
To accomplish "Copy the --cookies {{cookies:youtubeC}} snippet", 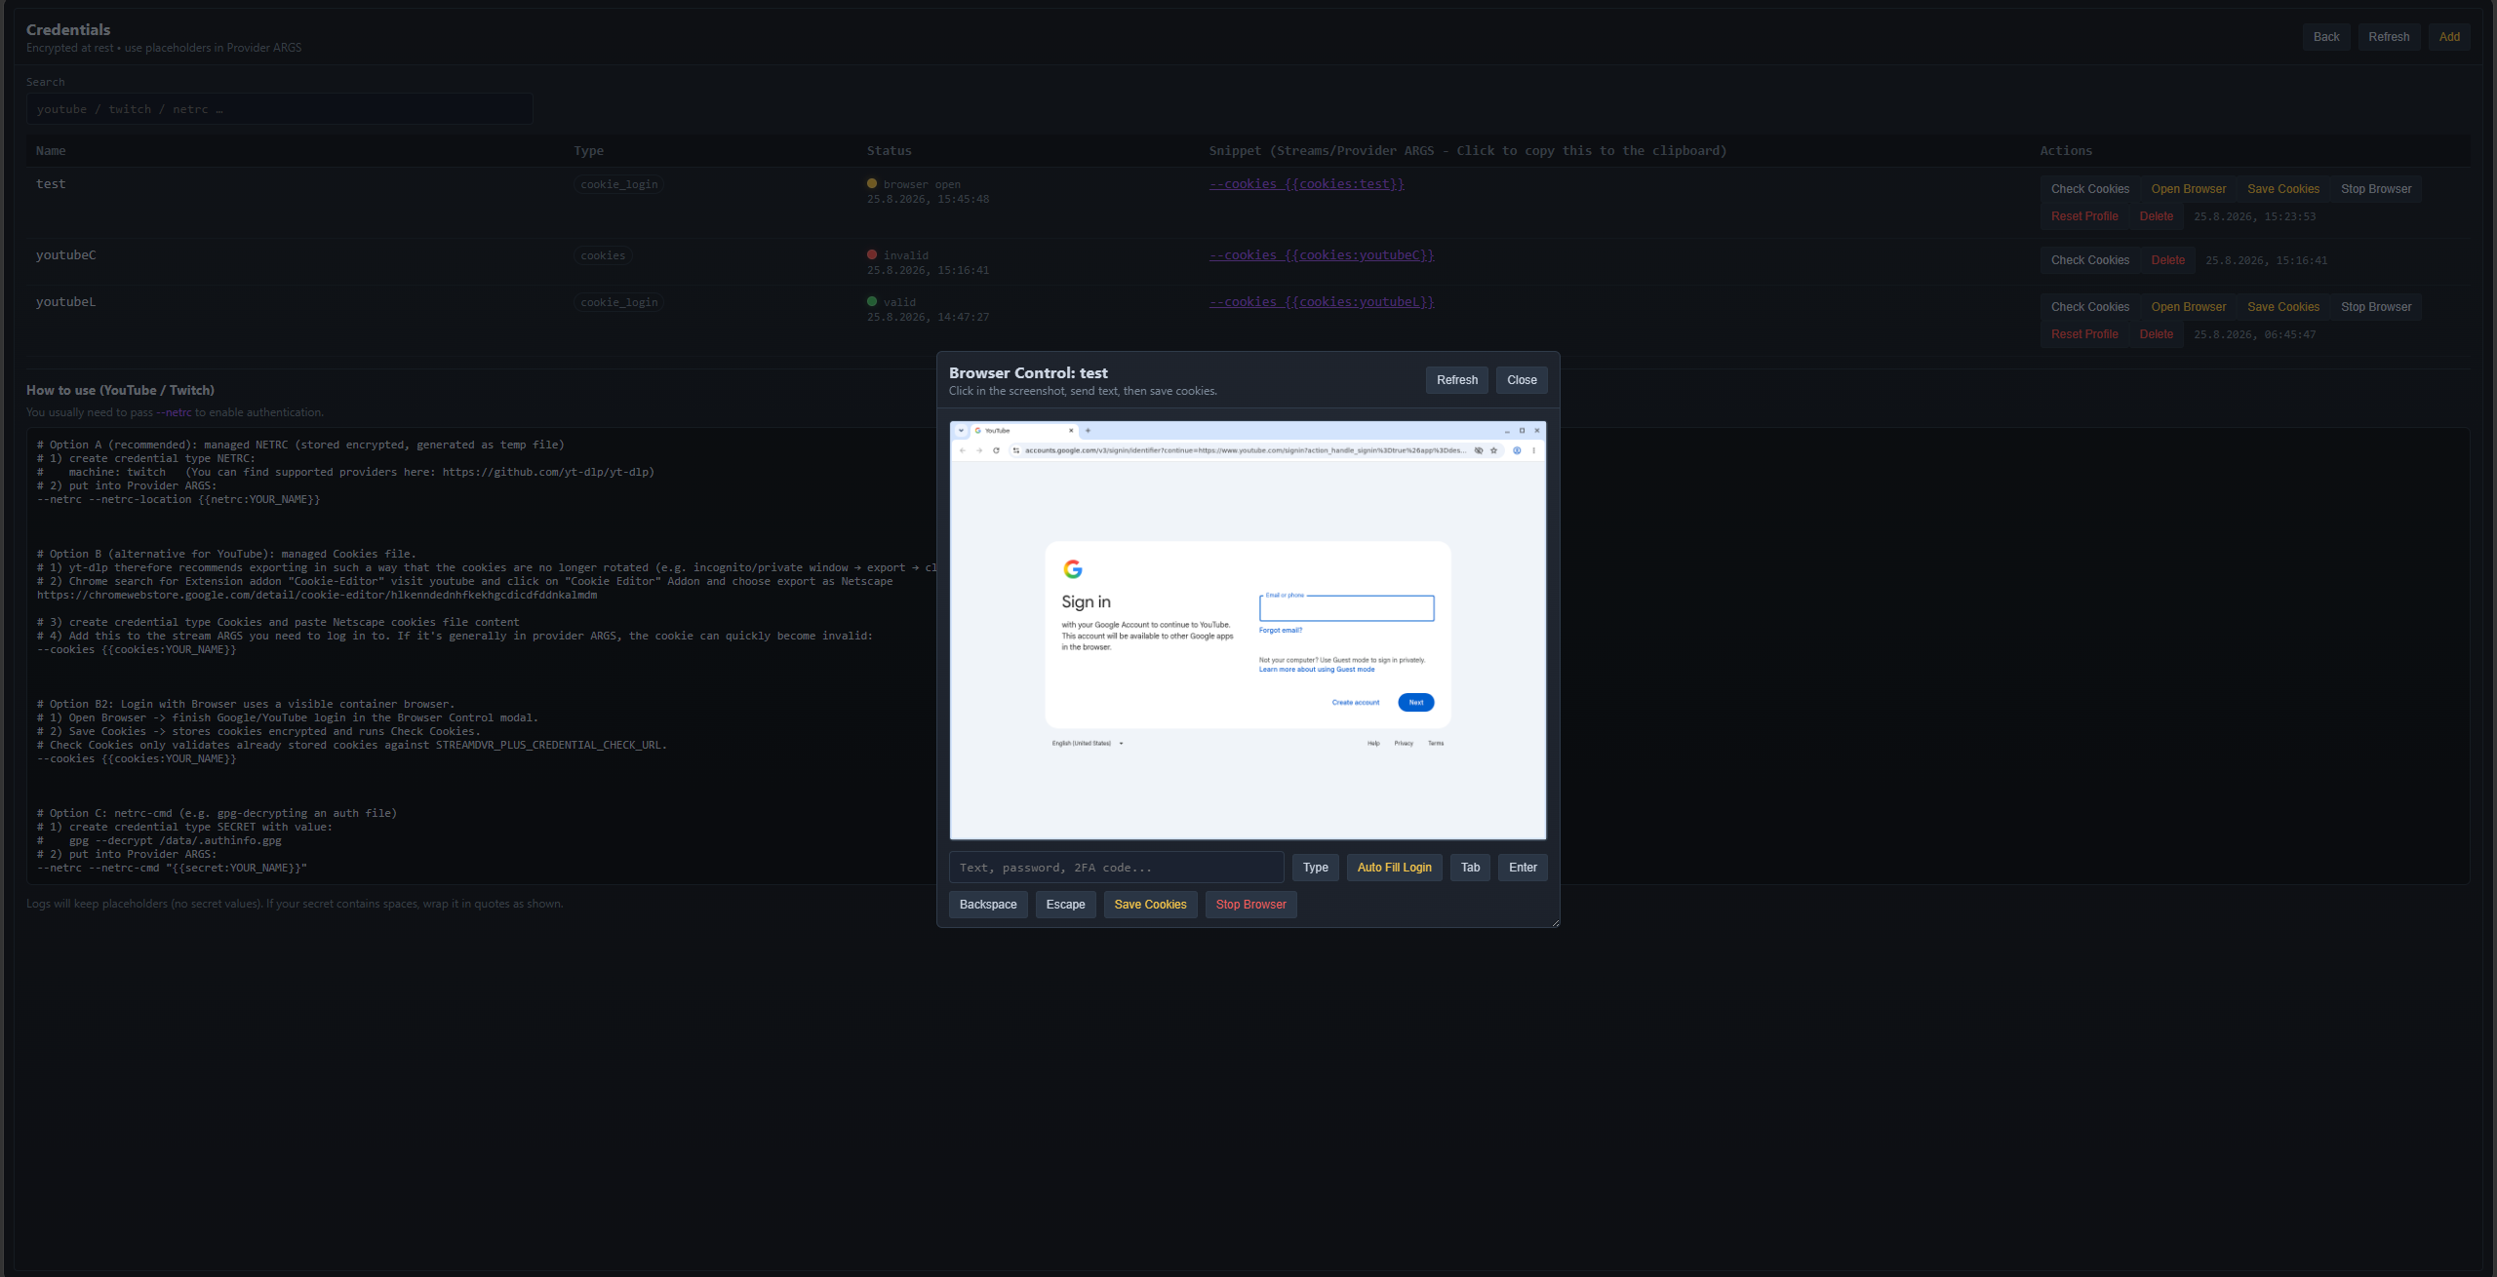I will (1322, 255).
